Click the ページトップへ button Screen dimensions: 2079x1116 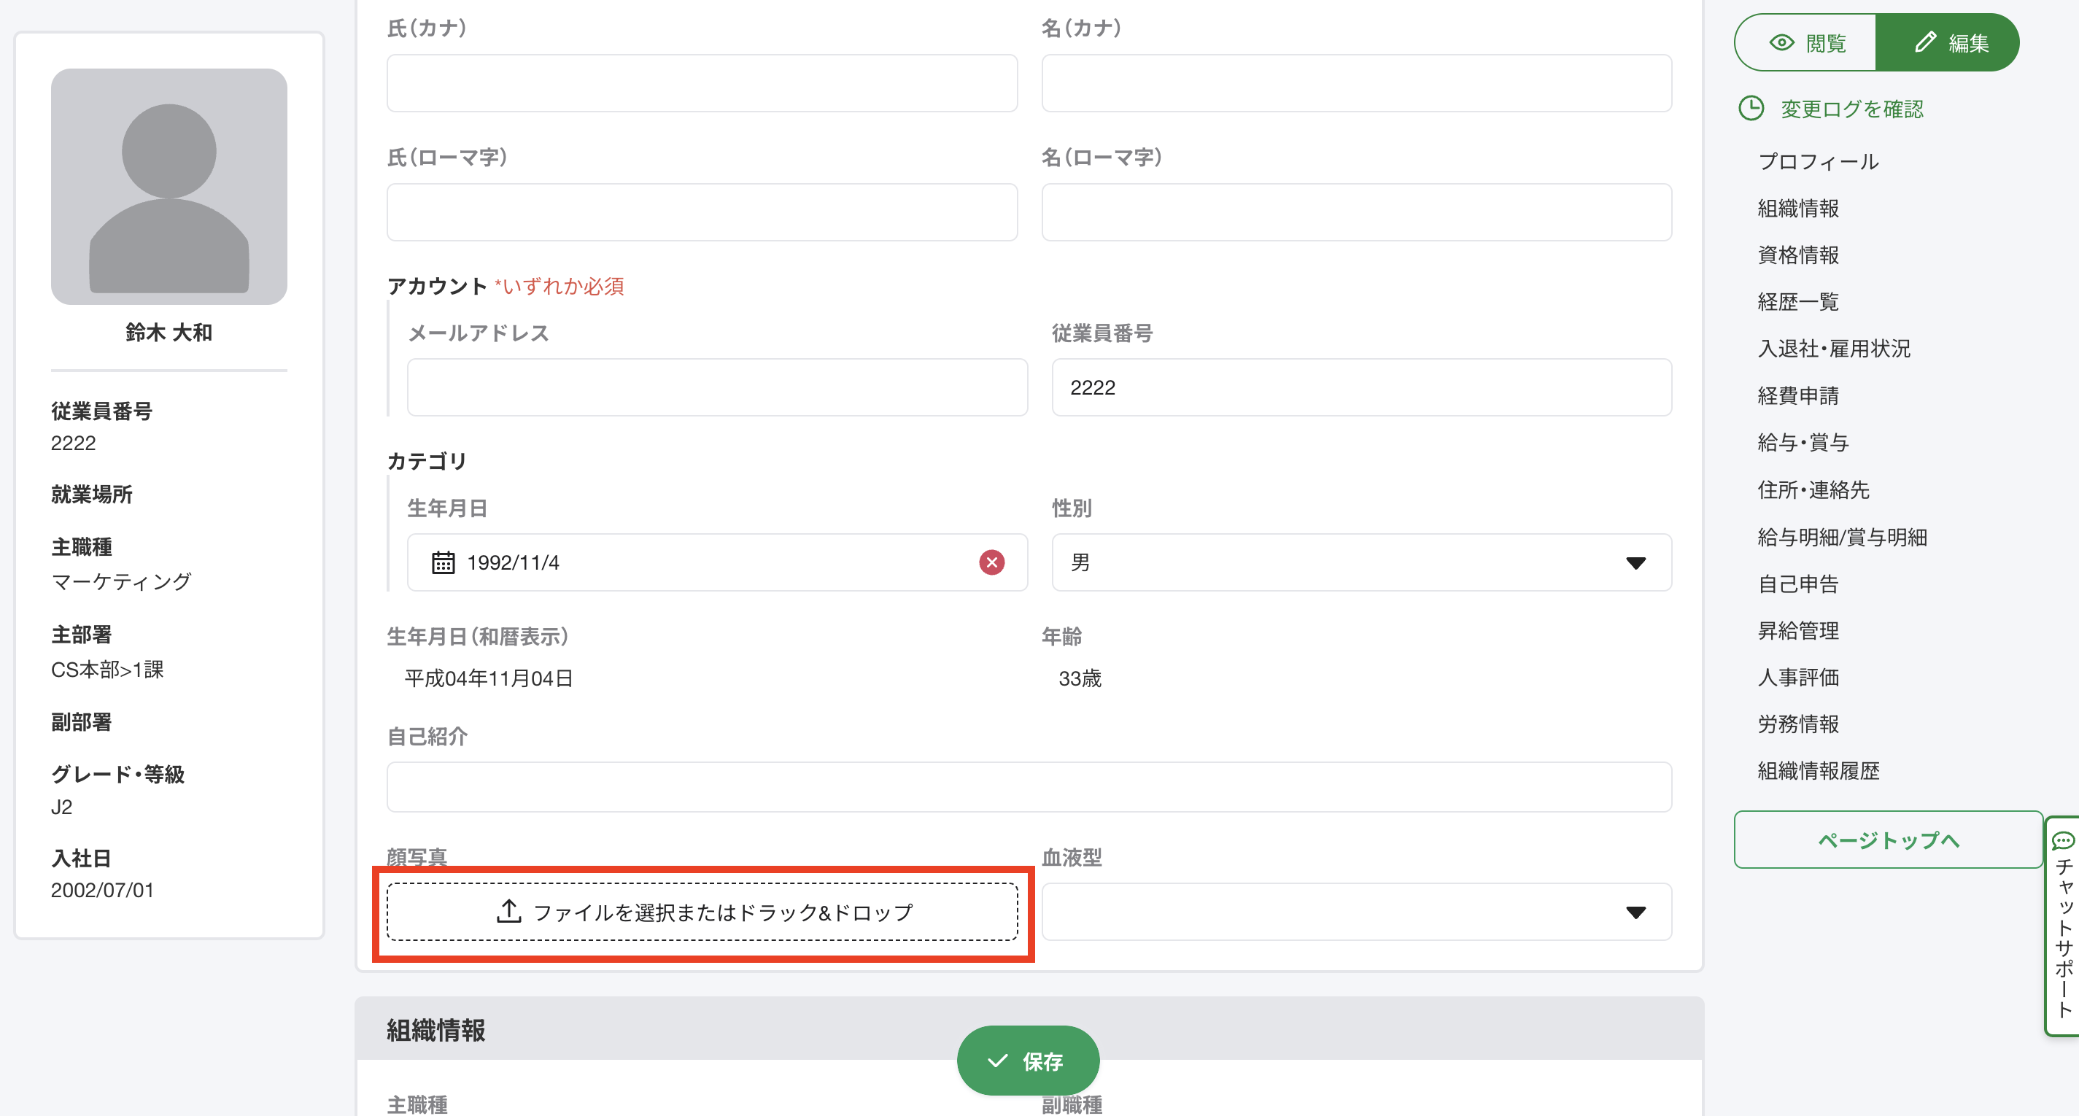(x=1887, y=840)
